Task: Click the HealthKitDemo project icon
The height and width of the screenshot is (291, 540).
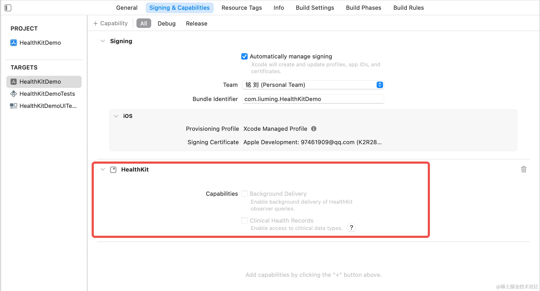Action: click(13, 43)
